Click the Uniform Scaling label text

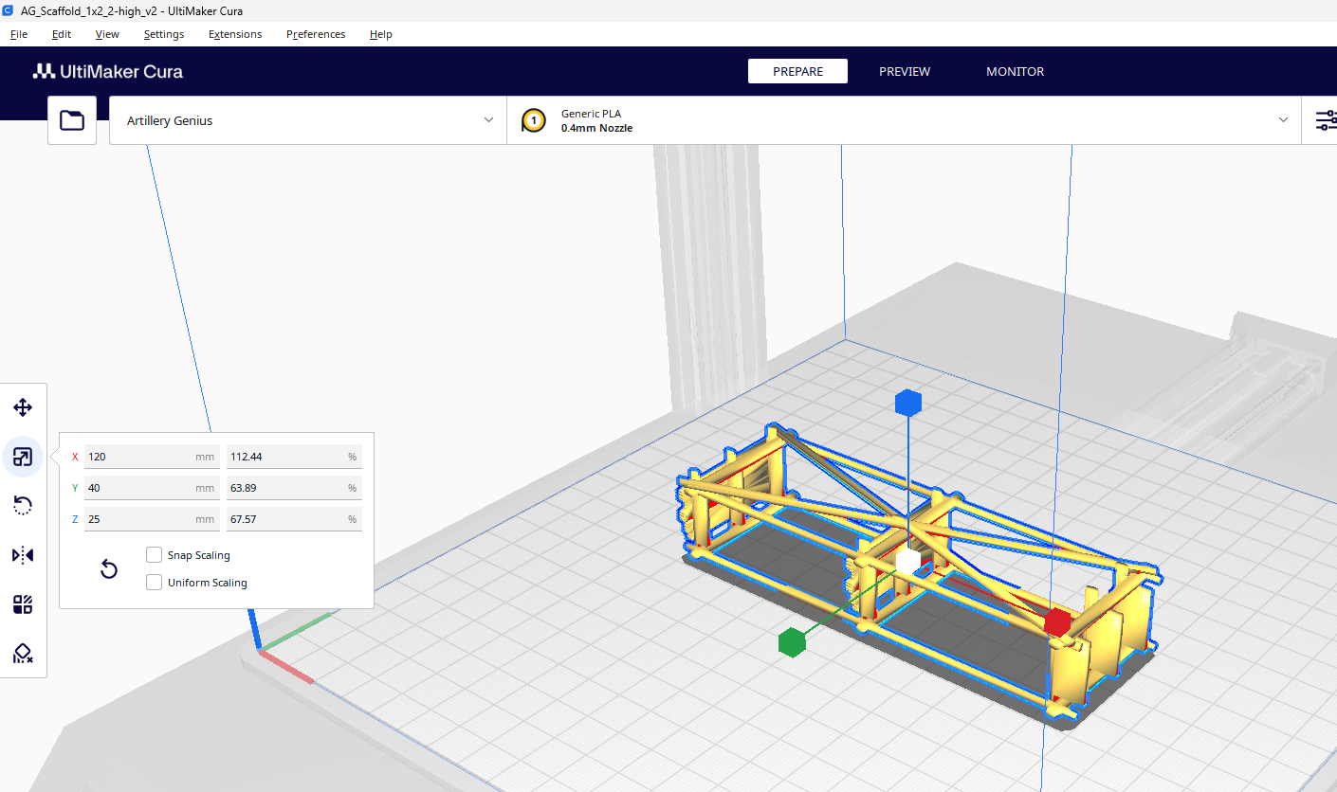pos(207,583)
